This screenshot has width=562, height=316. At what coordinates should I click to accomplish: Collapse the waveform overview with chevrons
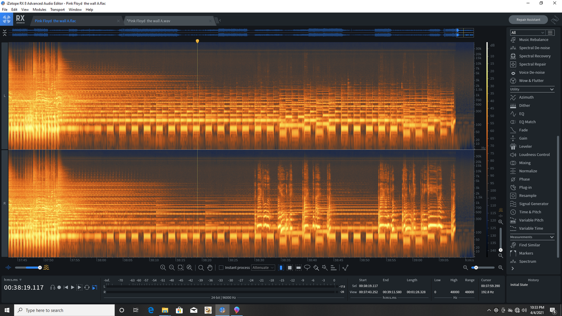click(4, 33)
